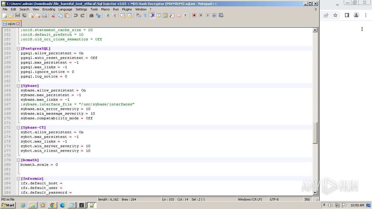The width and height of the screenshot is (372, 209).
Task: Run macro multiple times icon
Action: [214, 15]
